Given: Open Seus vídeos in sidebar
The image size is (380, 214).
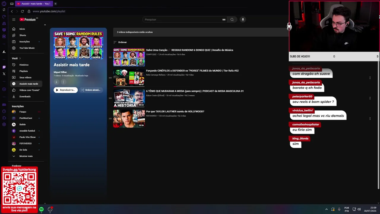Looking at the screenshot, I should click(27, 78).
